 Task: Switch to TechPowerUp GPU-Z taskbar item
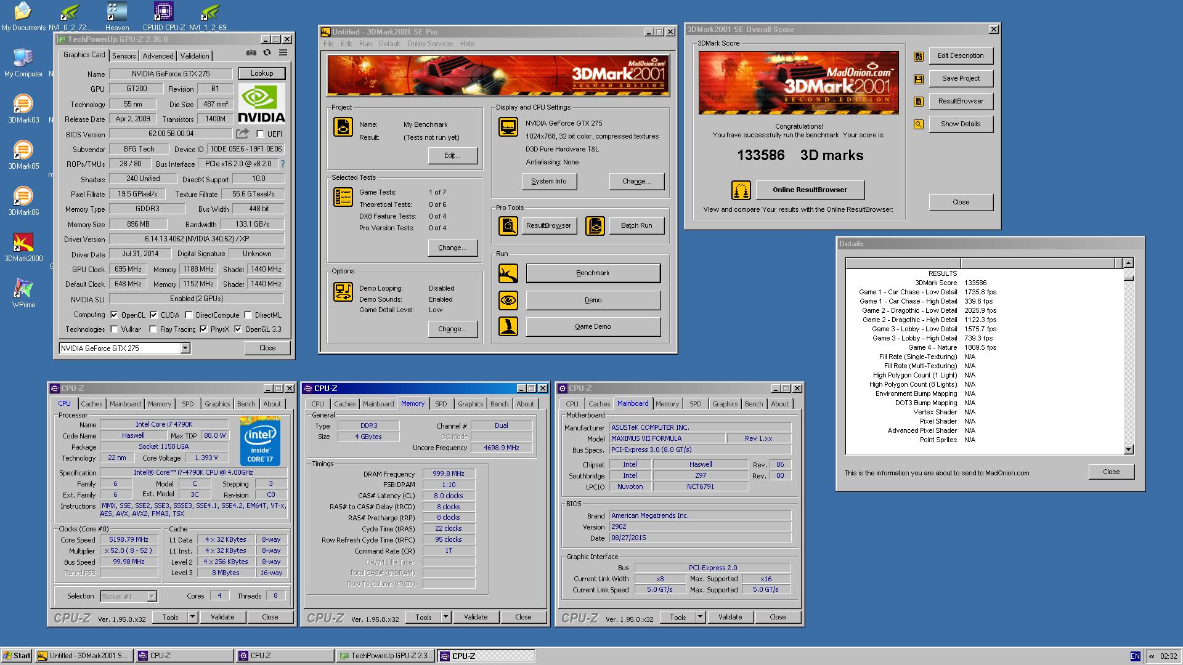click(x=385, y=656)
